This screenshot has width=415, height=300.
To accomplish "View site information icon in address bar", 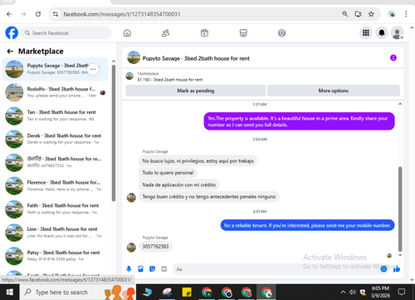I will pos(56,14).
